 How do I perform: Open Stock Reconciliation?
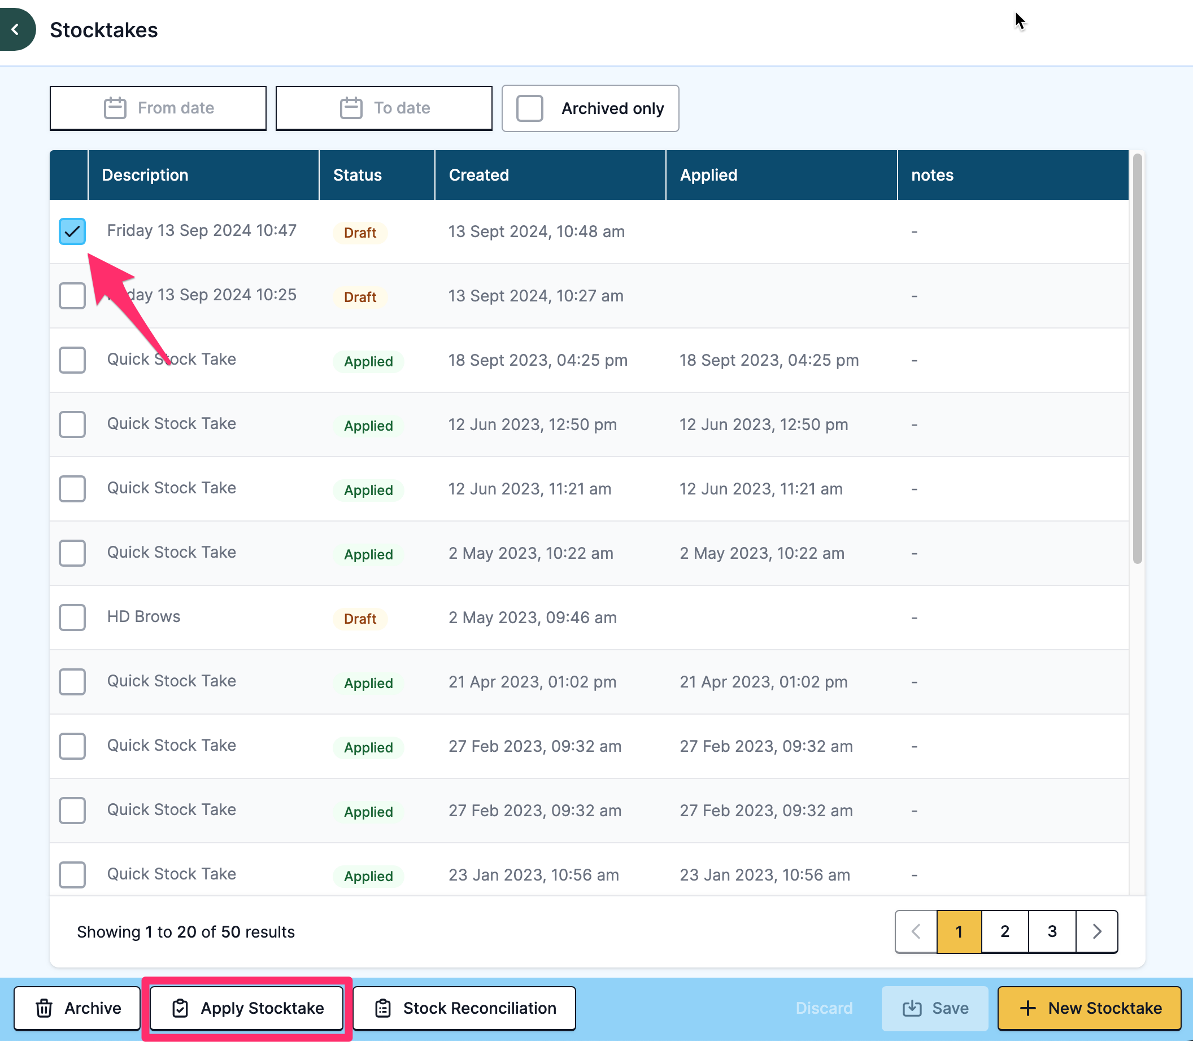pos(464,1008)
